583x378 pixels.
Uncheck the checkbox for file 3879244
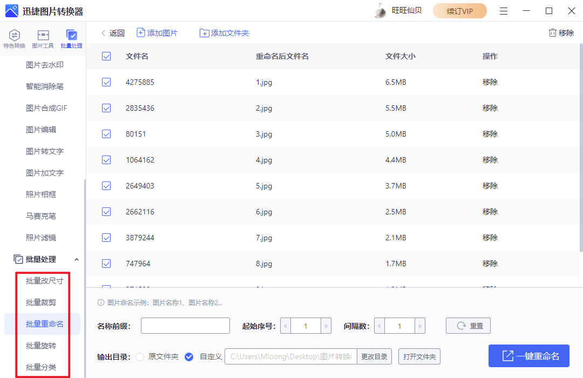click(x=106, y=238)
